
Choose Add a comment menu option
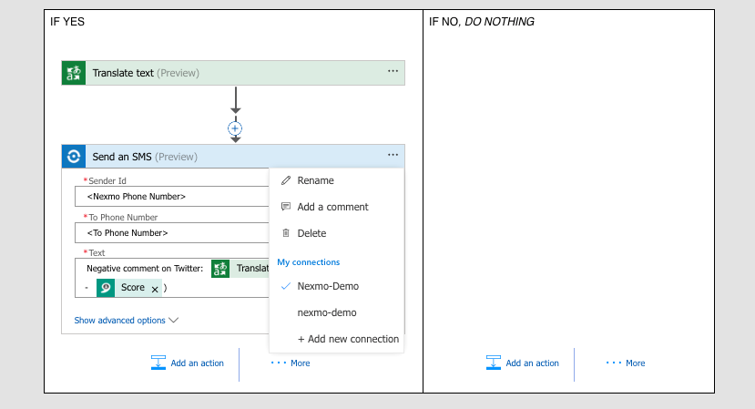point(332,207)
